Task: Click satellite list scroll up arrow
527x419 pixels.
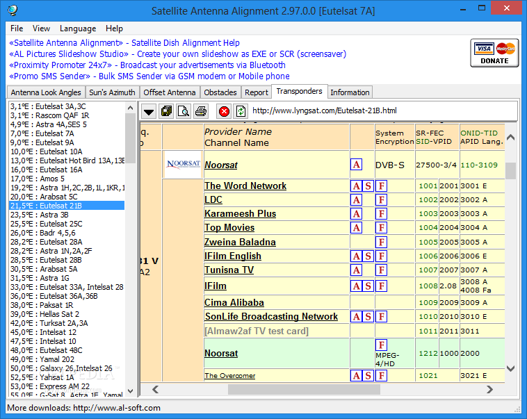Action: [x=131, y=108]
